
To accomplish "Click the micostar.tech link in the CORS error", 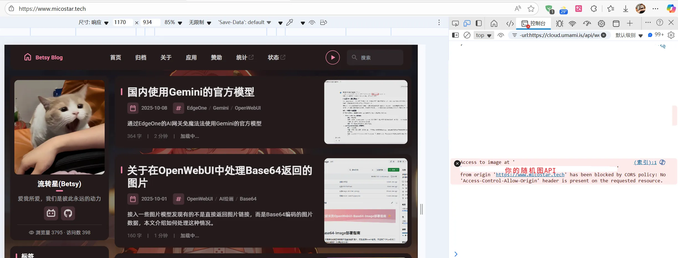I will pyautogui.click(x=530, y=175).
